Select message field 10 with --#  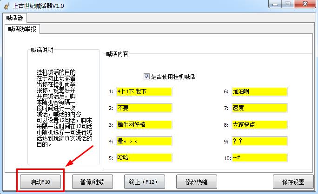click(x=259, y=158)
